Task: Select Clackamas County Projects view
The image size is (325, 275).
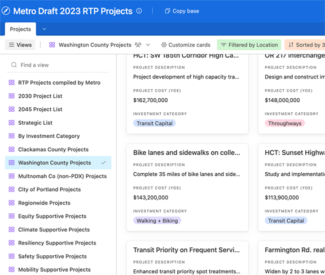Action: pyautogui.click(x=53, y=149)
